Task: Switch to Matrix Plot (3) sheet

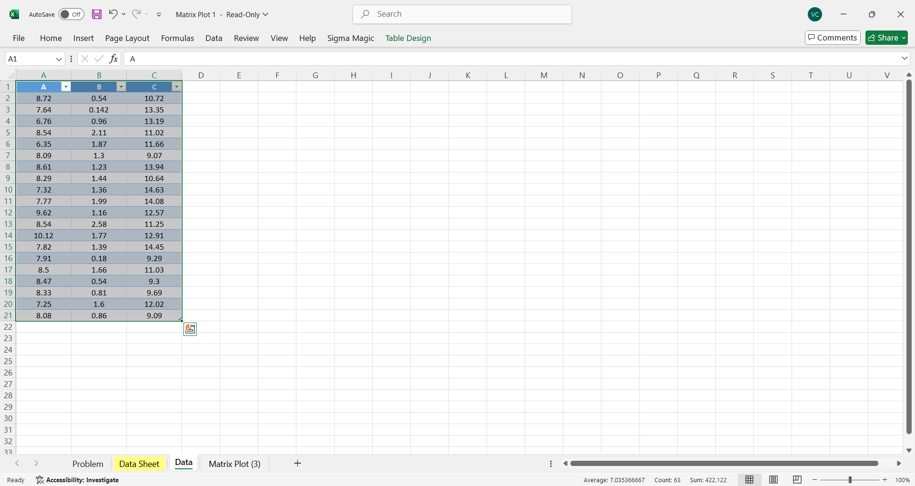Action: coord(234,464)
